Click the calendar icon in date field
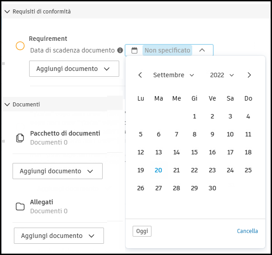Screen dimensions: 272x255 click(x=134, y=50)
